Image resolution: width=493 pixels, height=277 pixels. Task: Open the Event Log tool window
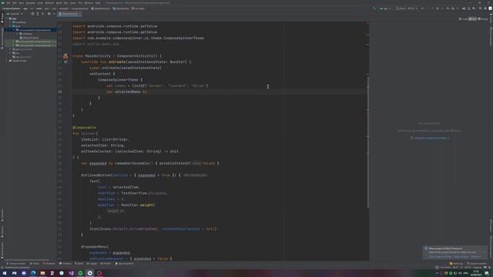point(456,263)
